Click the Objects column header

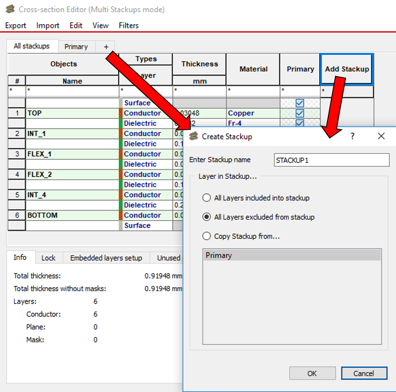click(x=63, y=64)
